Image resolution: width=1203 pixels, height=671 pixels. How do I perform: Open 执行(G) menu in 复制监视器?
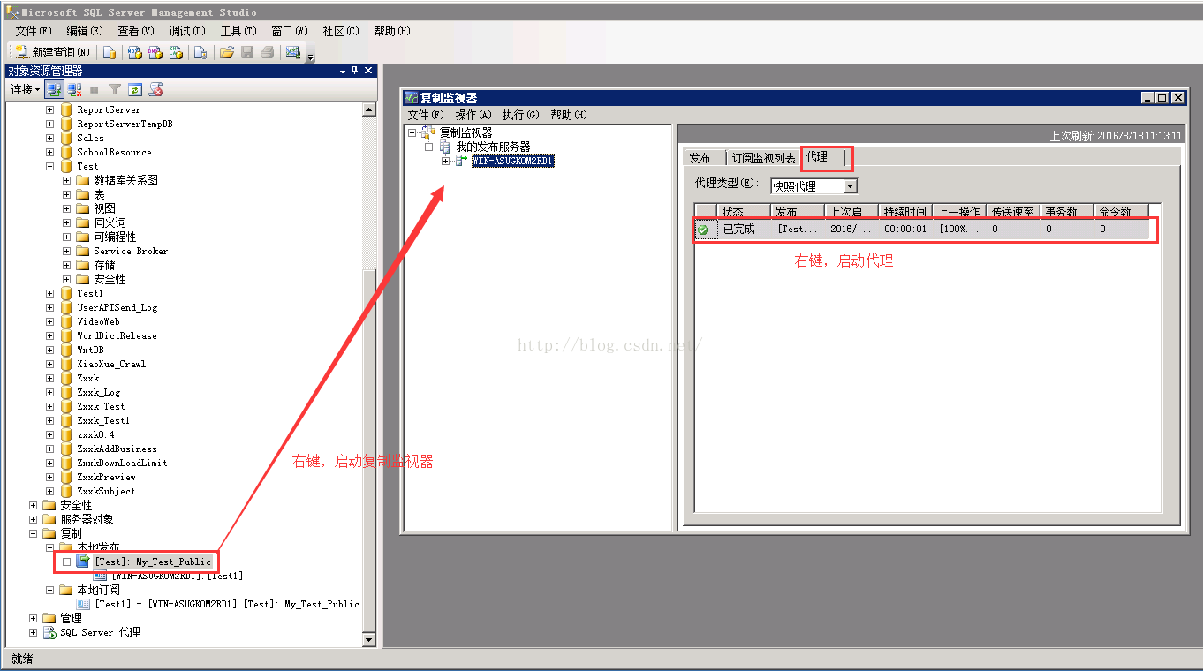[x=521, y=115]
